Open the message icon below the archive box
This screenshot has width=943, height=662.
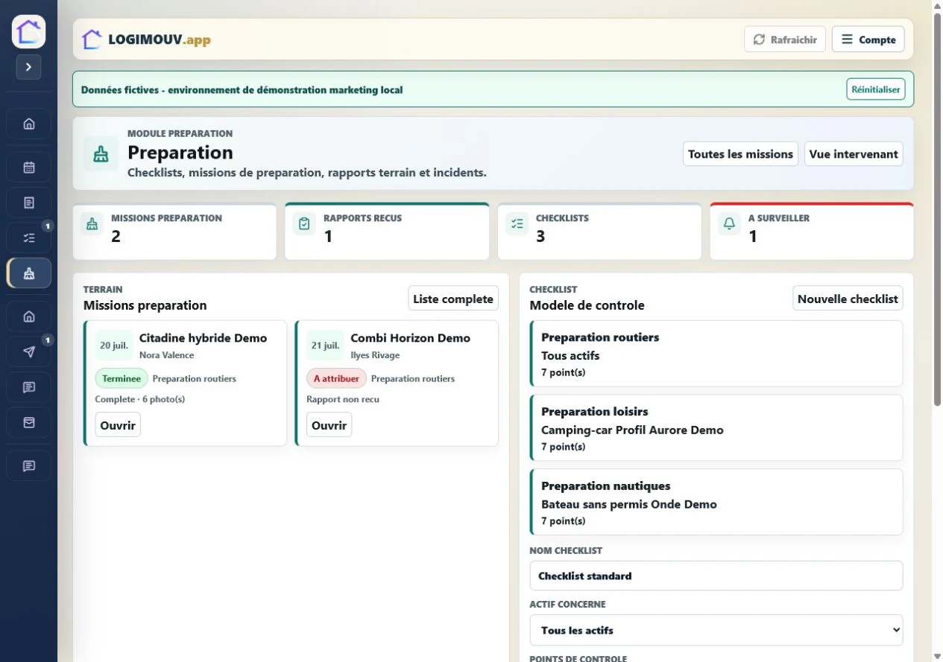coord(29,466)
